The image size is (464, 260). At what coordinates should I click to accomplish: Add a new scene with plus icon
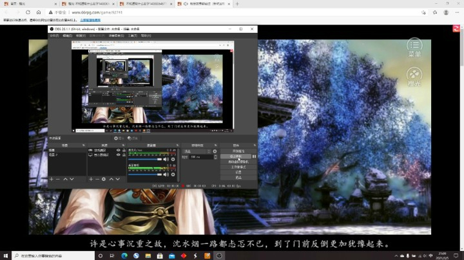coord(52,179)
